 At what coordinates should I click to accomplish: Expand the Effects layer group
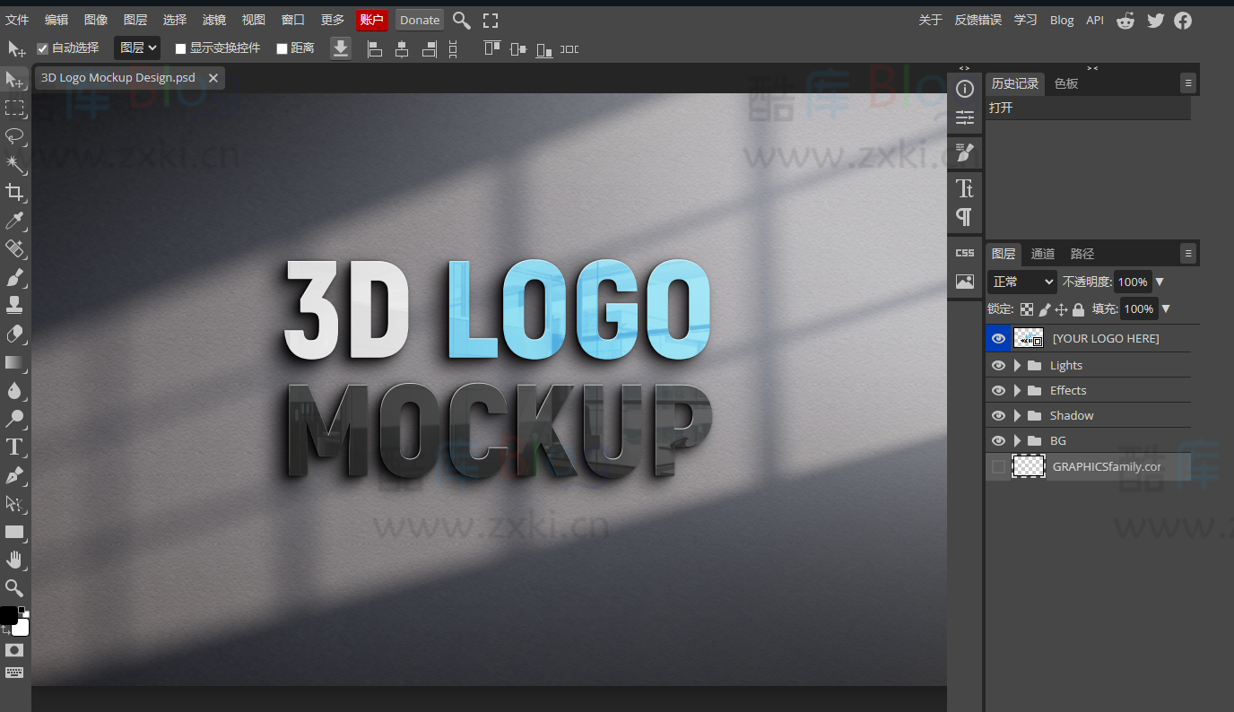(1016, 390)
